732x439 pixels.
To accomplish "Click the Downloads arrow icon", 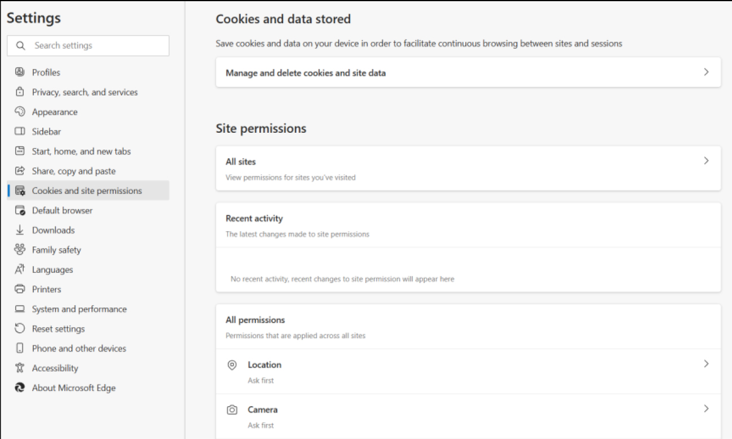I will click(x=20, y=230).
